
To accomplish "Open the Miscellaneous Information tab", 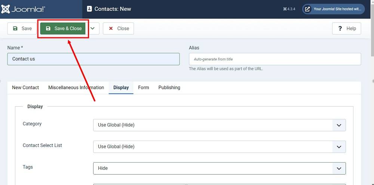I will [76, 88].
